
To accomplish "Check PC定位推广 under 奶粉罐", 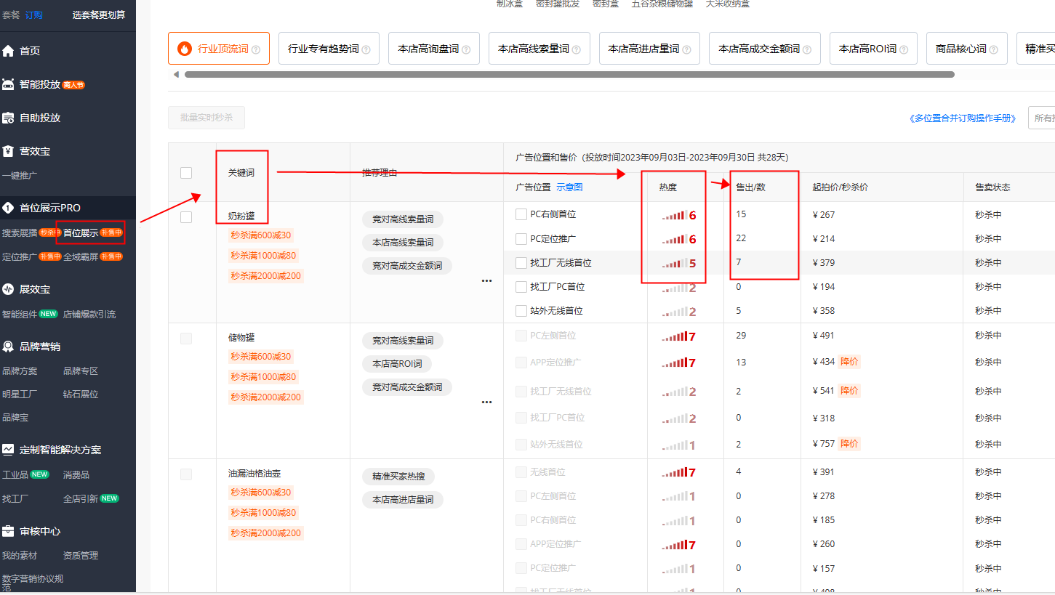I will click(521, 239).
